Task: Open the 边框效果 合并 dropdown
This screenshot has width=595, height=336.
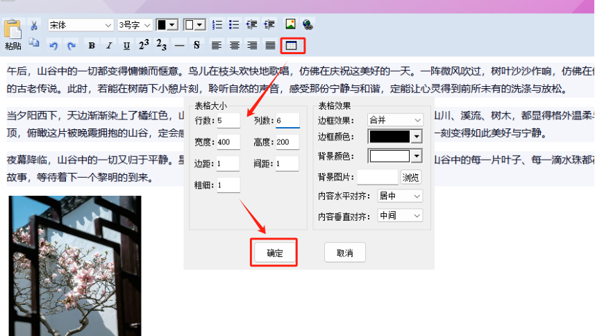Action: 395,120
